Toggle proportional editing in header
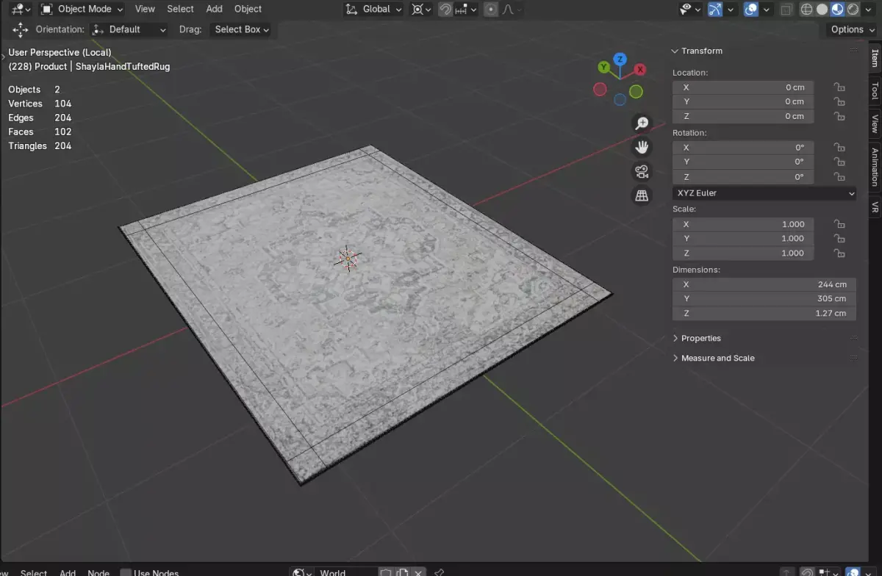The image size is (882, 576). tap(491, 10)
